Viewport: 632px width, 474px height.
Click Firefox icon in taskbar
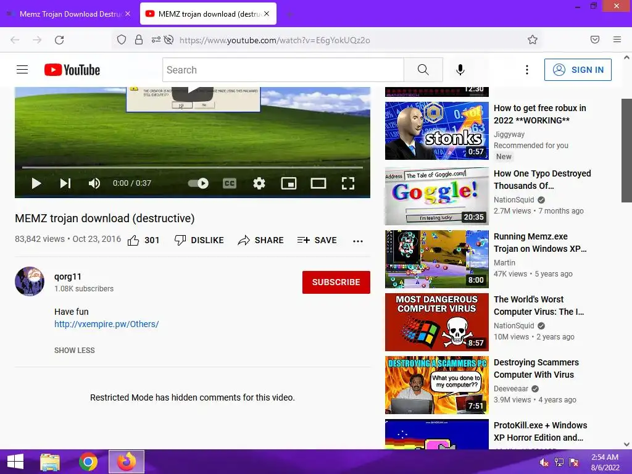click(126, 462)
